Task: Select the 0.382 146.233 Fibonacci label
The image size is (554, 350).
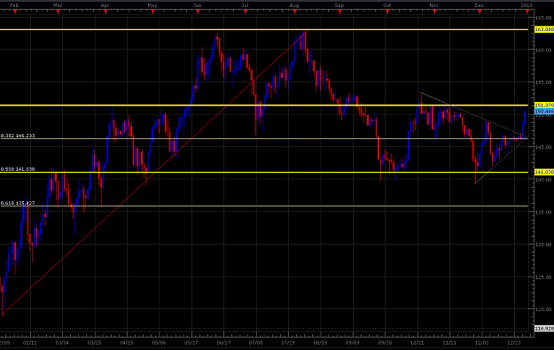Action: tap(18, 136)
